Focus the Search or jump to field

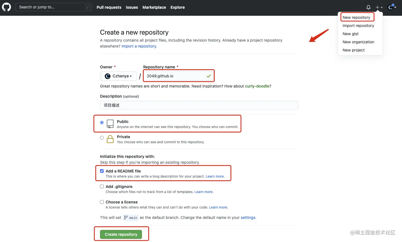pyautogui.click(x=54, y=7)
